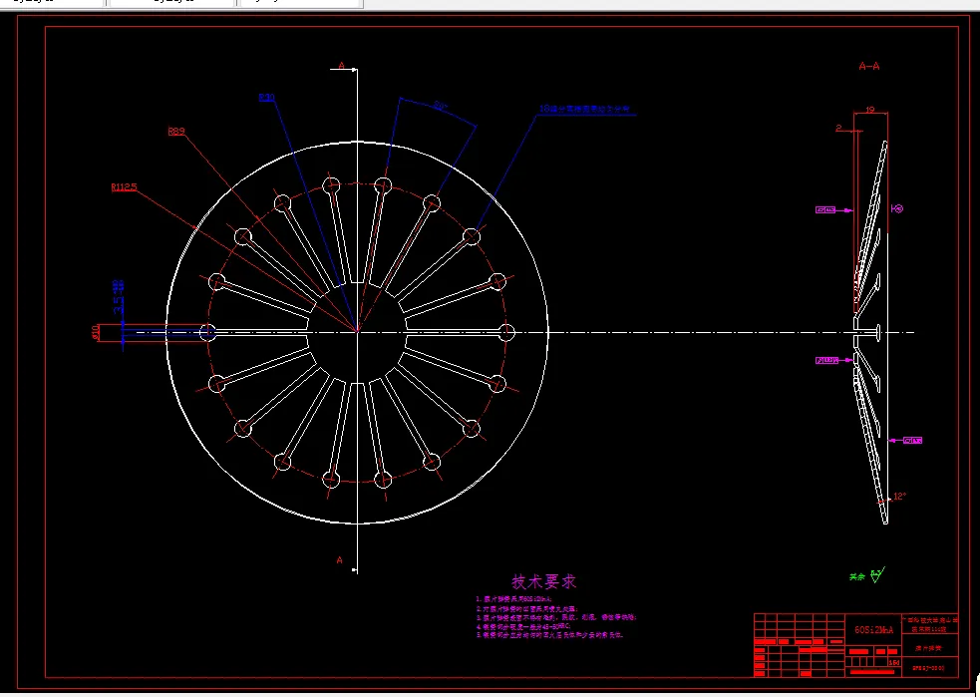Select the upper-left magenta tolerance frame
The image size is (980, 697).
pyautogui.click(x=825, y=210)
